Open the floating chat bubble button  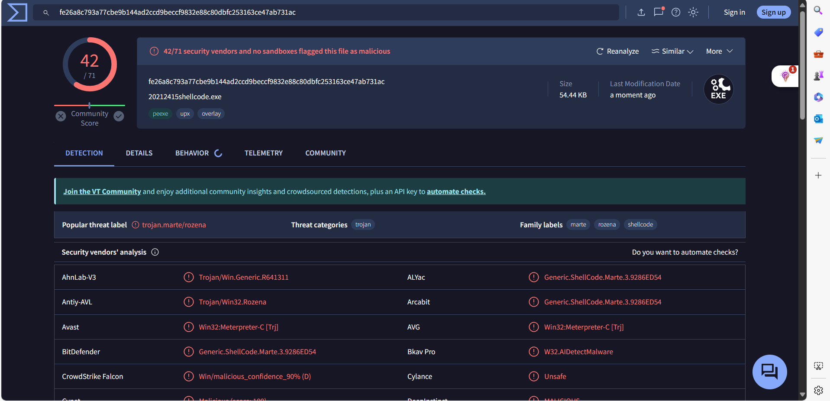[769, 372]
